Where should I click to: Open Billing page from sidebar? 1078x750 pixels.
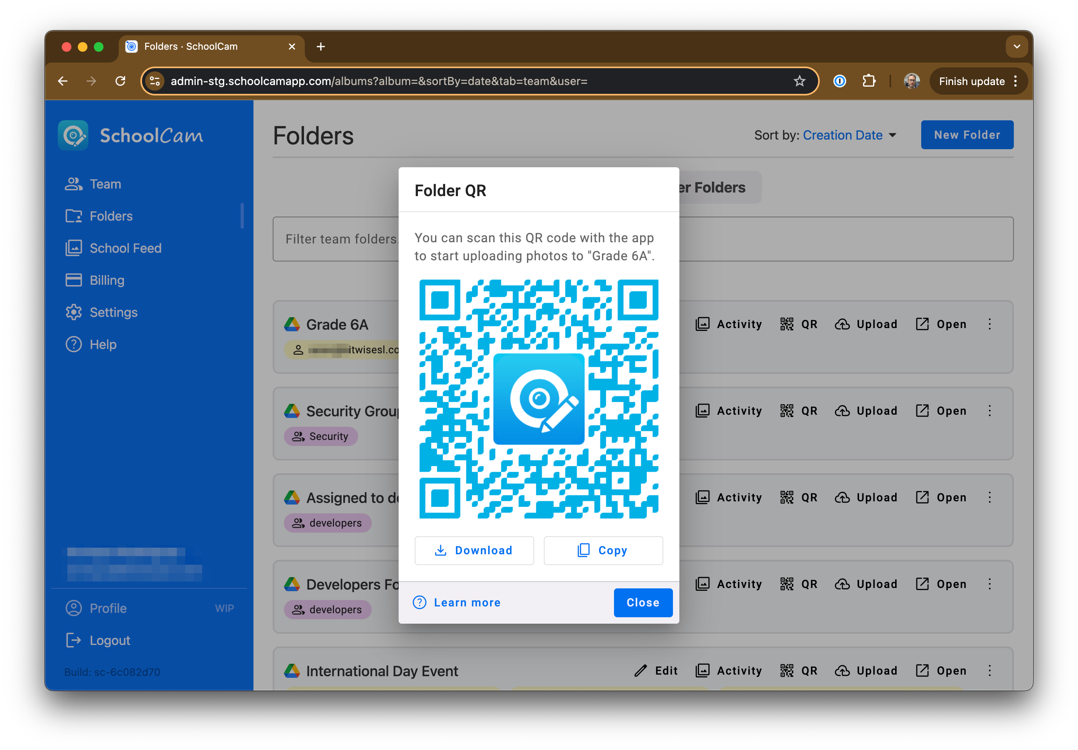pos(107,280)
